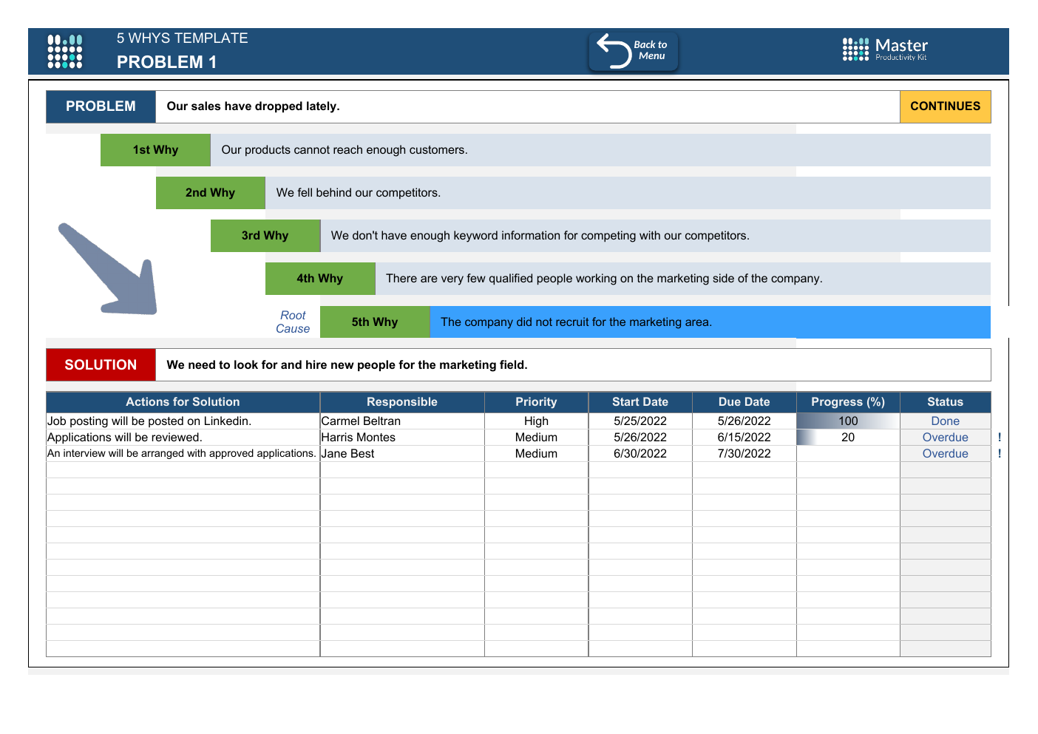Click the Done status cell

click(945, 421)
